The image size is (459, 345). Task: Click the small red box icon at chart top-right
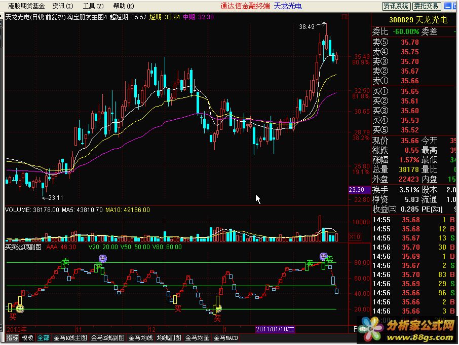coord(345,17)
